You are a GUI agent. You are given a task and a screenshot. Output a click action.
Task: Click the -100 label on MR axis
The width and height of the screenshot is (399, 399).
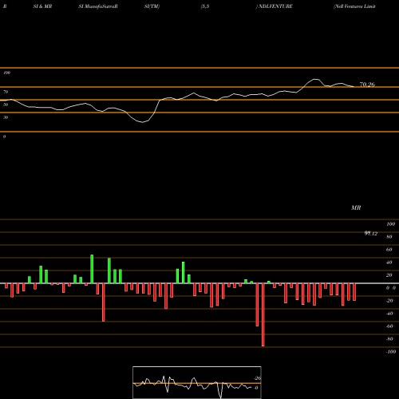pyautogui.click(x=391, y=352)
